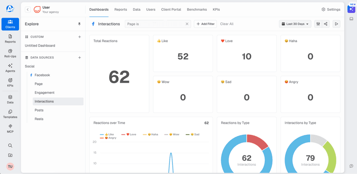The width and height of the screenshot is (357, 174).
Task: Click gray segment in Interactions by Type donut
Action: [x=318, y=139]
